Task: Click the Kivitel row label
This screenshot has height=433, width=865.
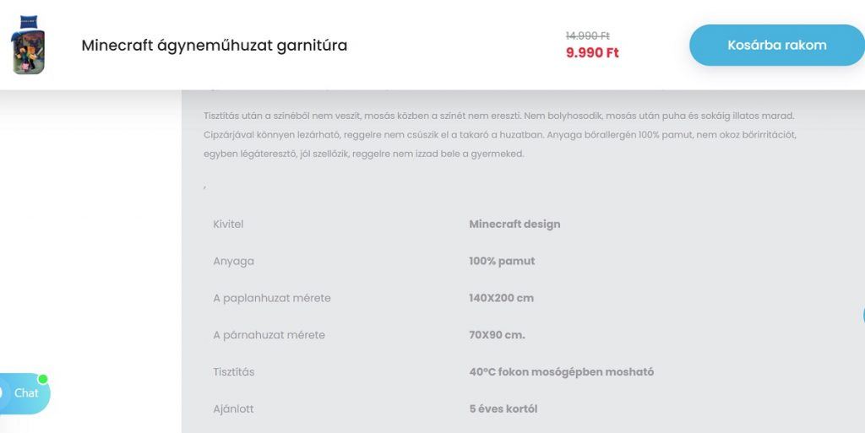Action: click(x=228, y=225)
